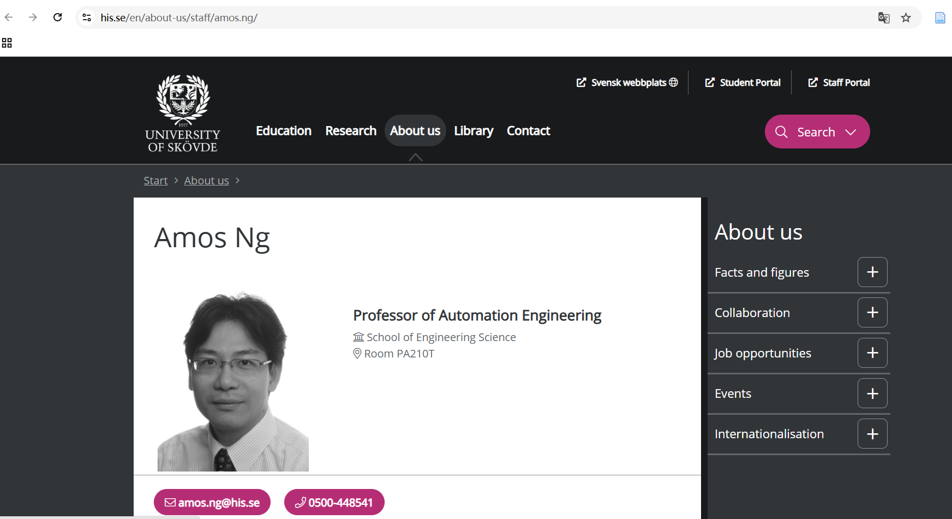Click Amos Ng's profile photo
The image size is (952, 519).
click(x=233, y=381)
